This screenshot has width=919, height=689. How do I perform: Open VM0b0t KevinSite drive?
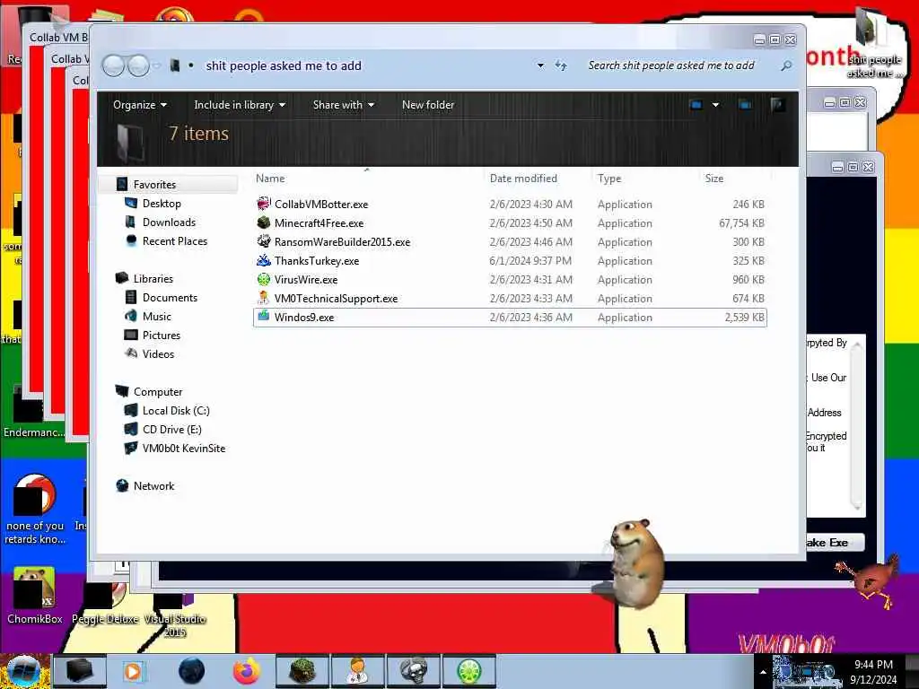tap(183, 449)
